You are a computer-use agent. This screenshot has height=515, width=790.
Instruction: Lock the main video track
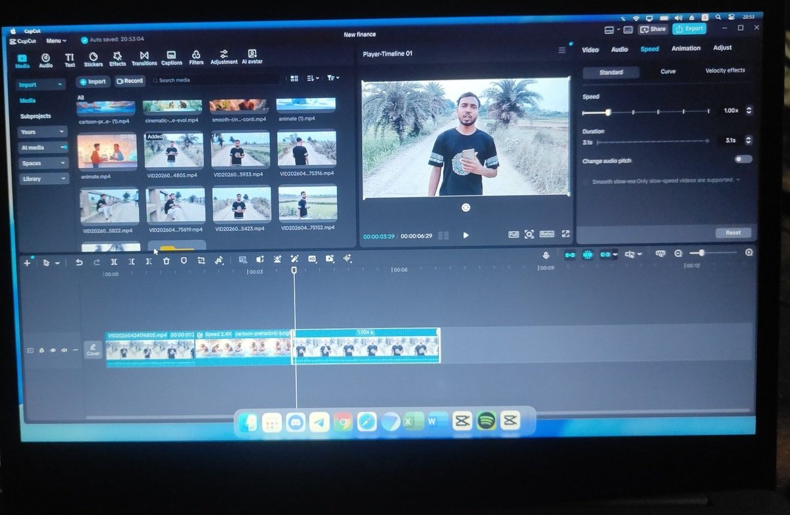[x=41, y=351]
